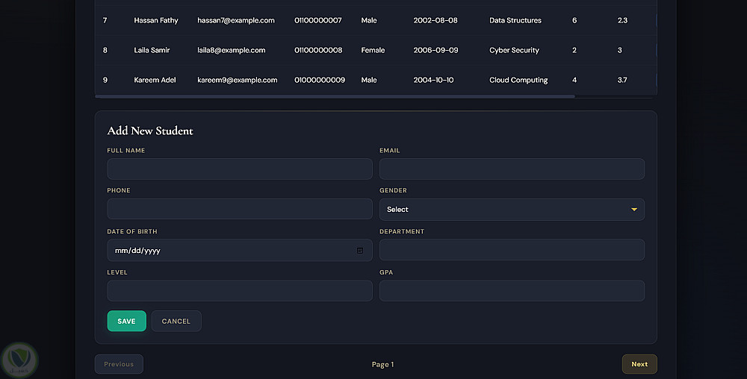Screen dimensions: 747x379
Task: Click the Cyber Security department cell
Action: click(x=514, y=50)
